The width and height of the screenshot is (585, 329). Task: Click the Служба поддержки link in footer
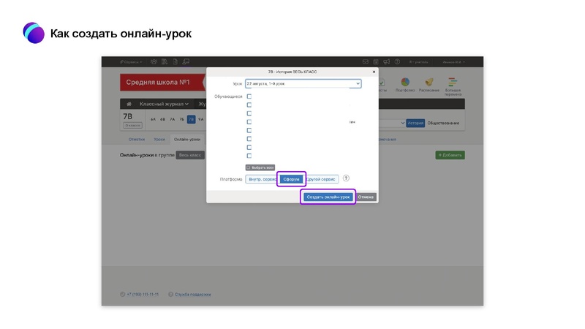193,295
